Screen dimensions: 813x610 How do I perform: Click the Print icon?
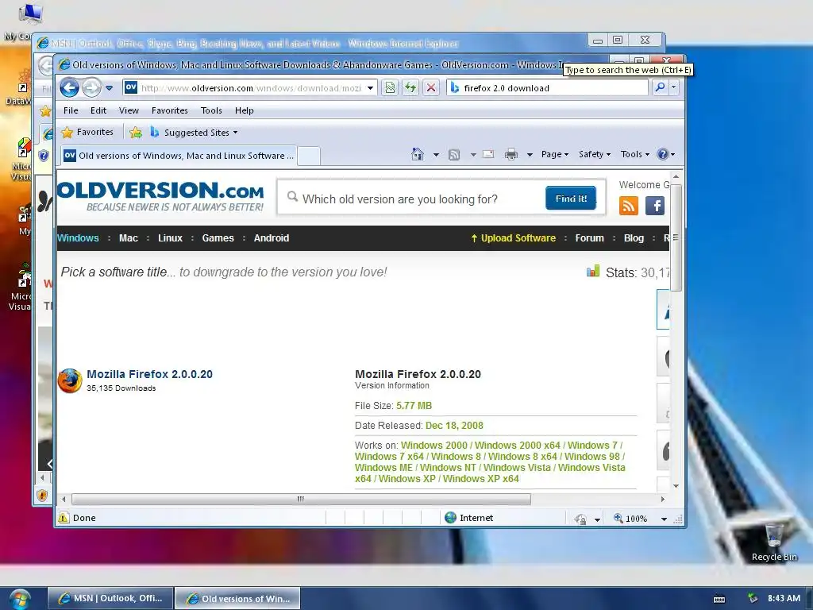[511, 154]
